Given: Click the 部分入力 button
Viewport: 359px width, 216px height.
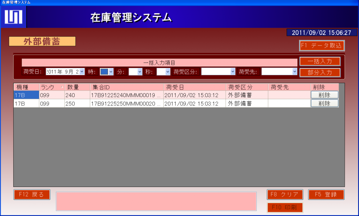Looking at the screenshot, I should pos(320,73).
